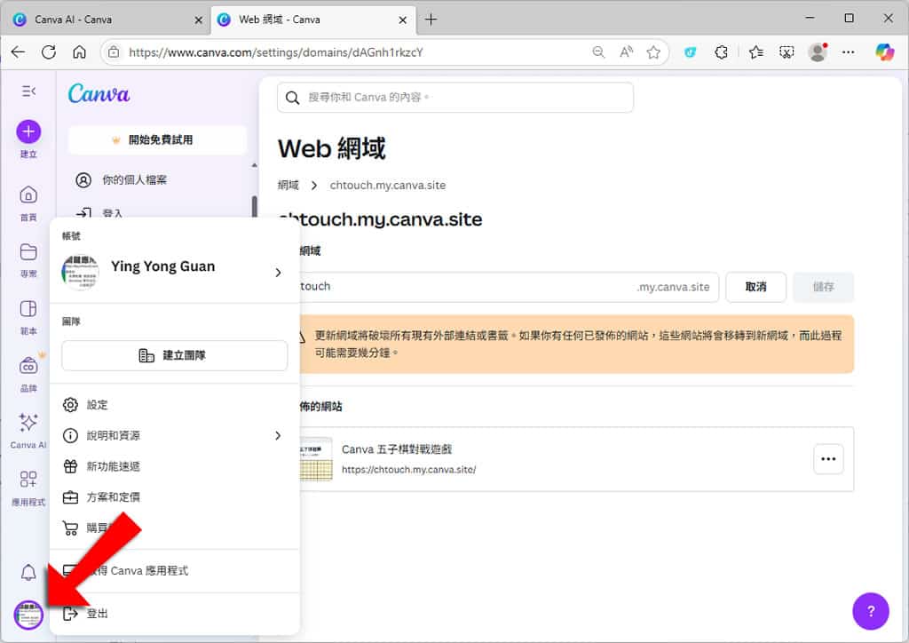This screenshot has width=909, height=643.
Task: Open the Apps grid sidebar icon
Action: click(x=28, y=479)
